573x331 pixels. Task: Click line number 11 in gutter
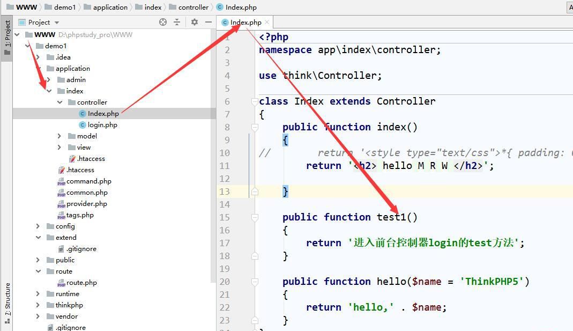[225, 166]
